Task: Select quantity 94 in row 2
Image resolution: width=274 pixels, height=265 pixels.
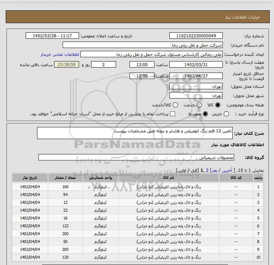Action: 65,195
